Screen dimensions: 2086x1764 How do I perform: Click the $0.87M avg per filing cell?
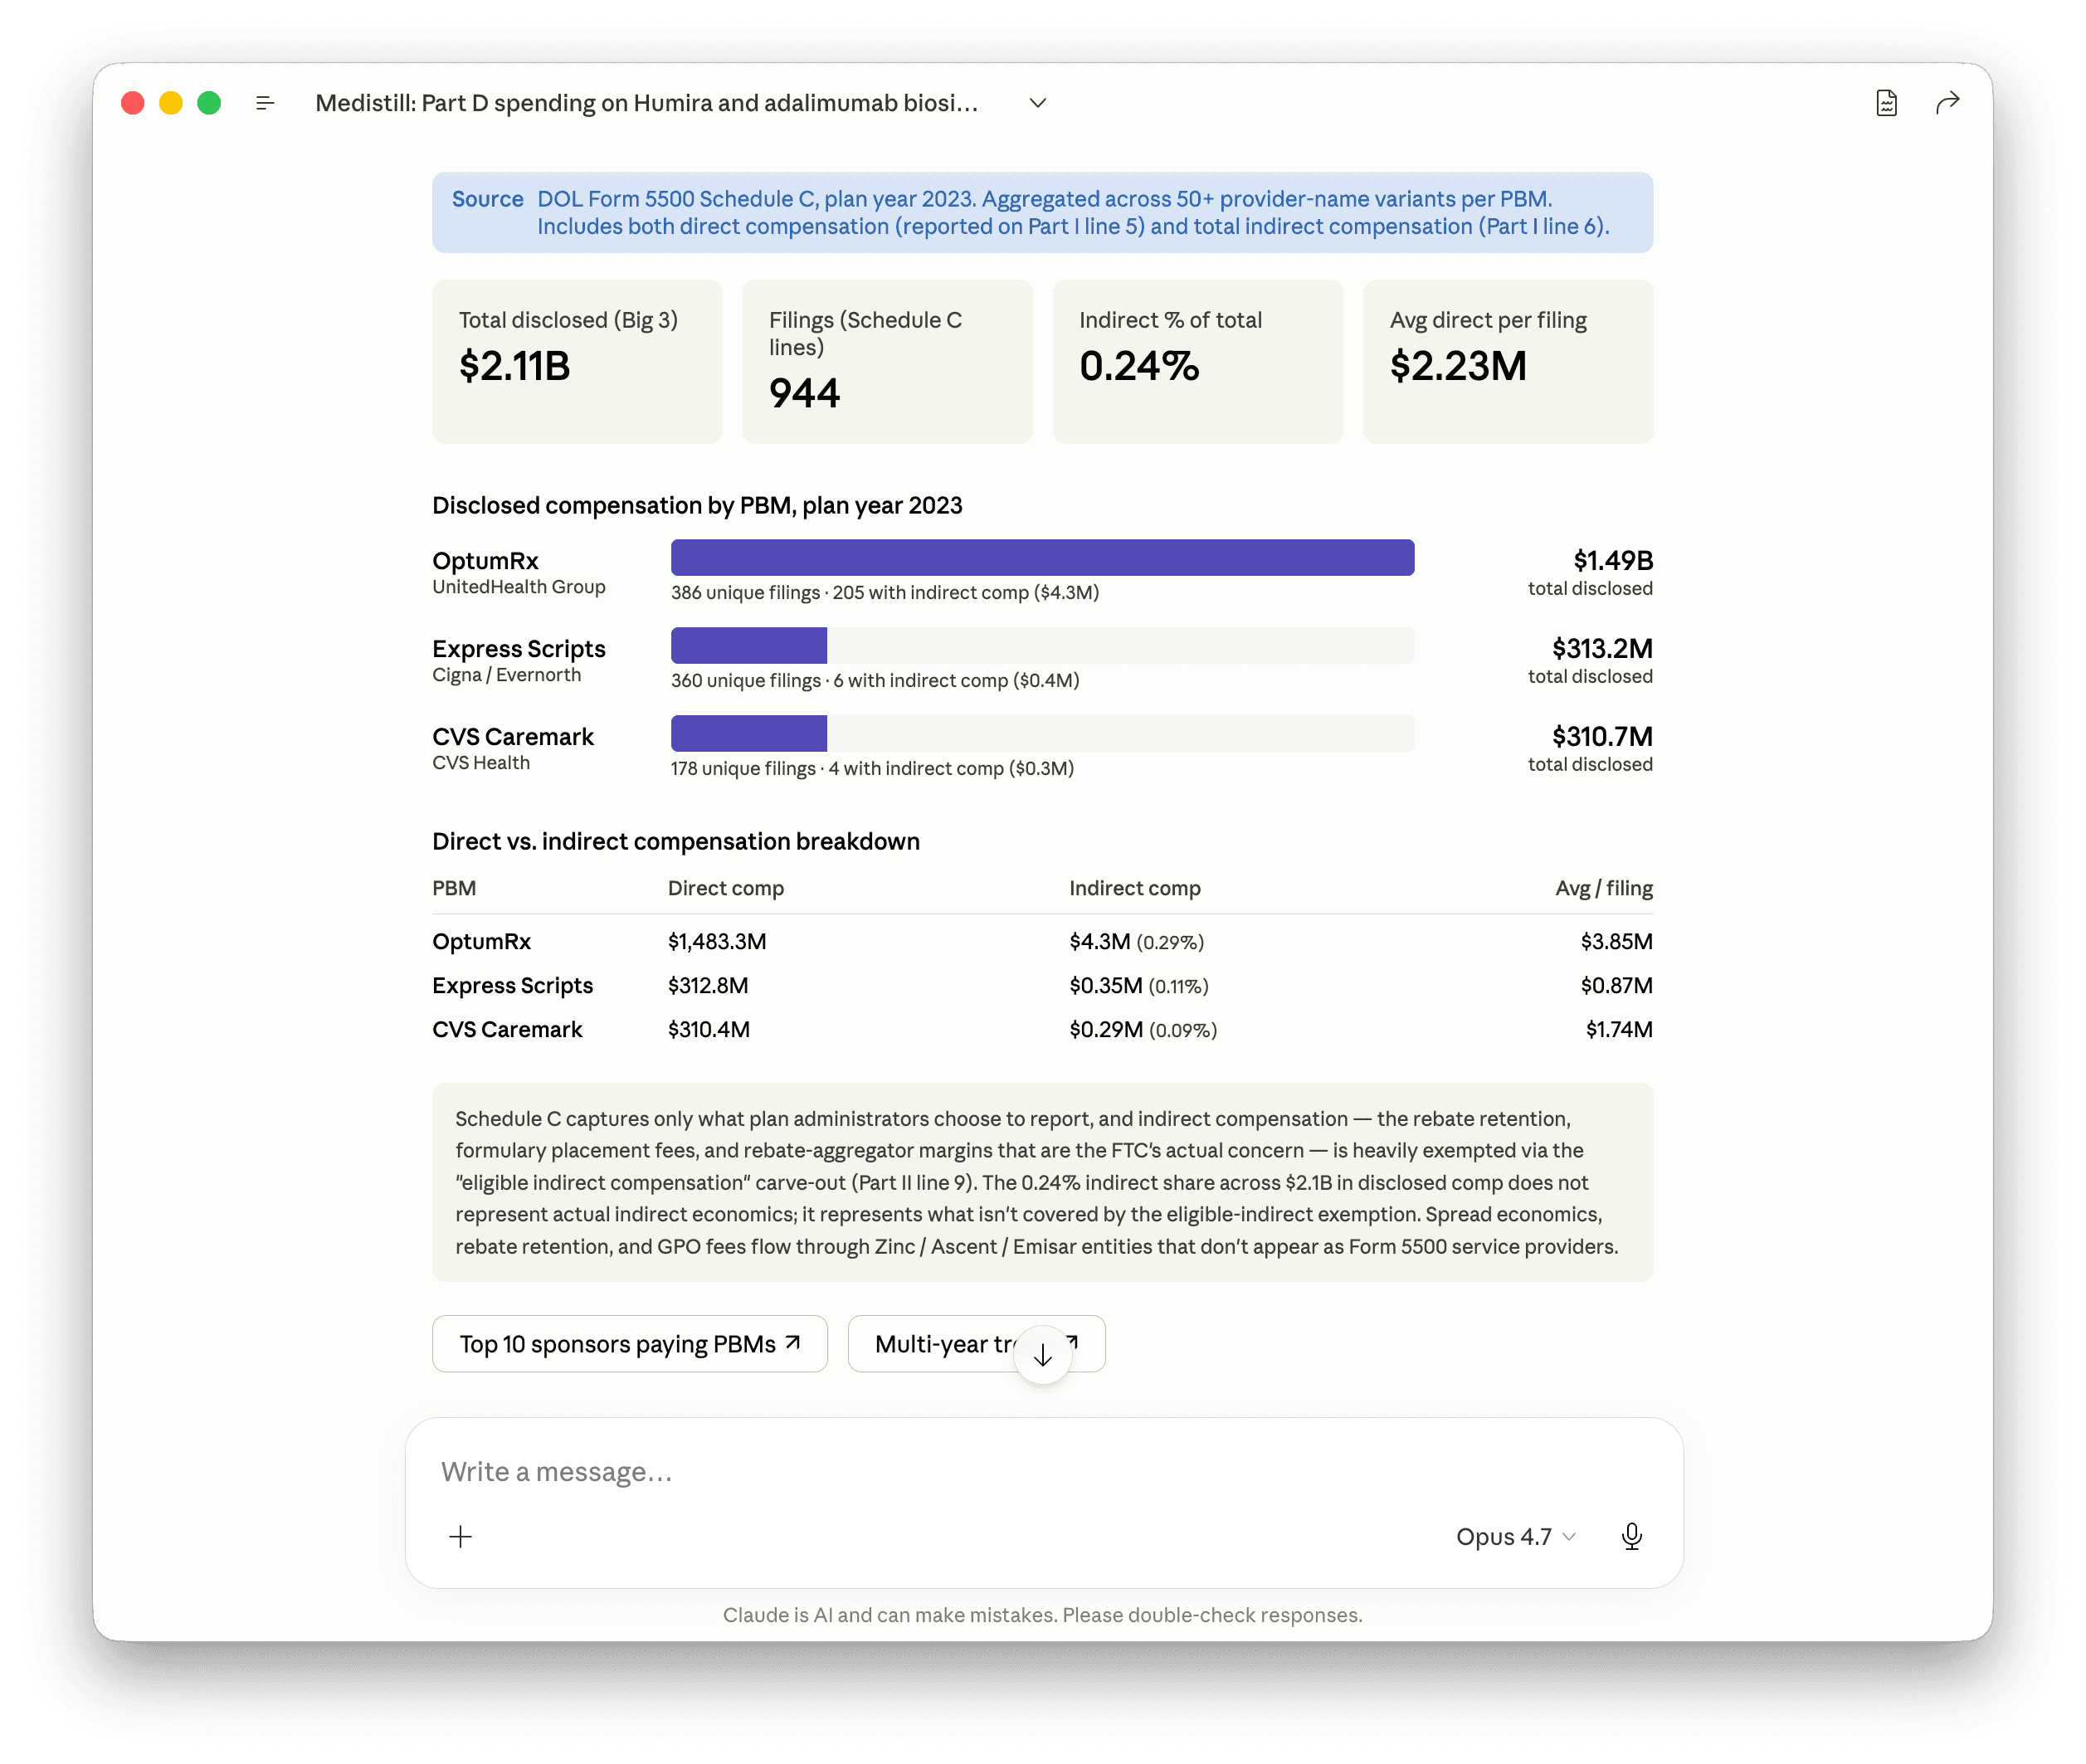point(1616,985)
